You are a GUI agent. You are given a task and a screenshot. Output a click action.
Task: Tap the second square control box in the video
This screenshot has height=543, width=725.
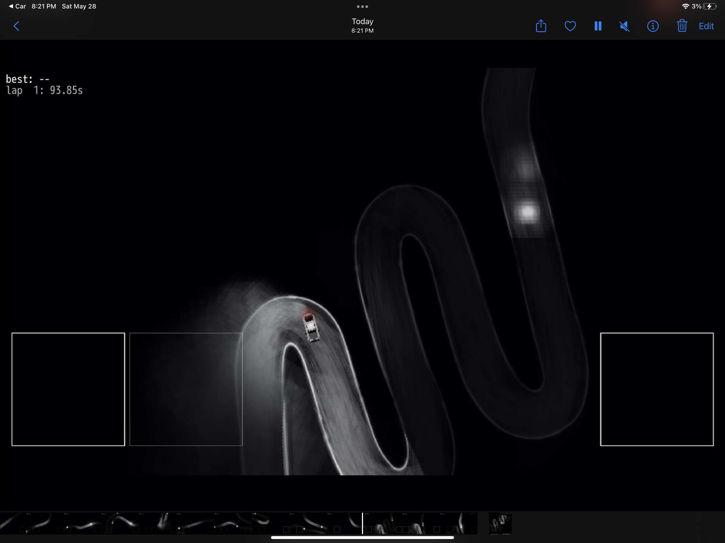coord(186,389)
